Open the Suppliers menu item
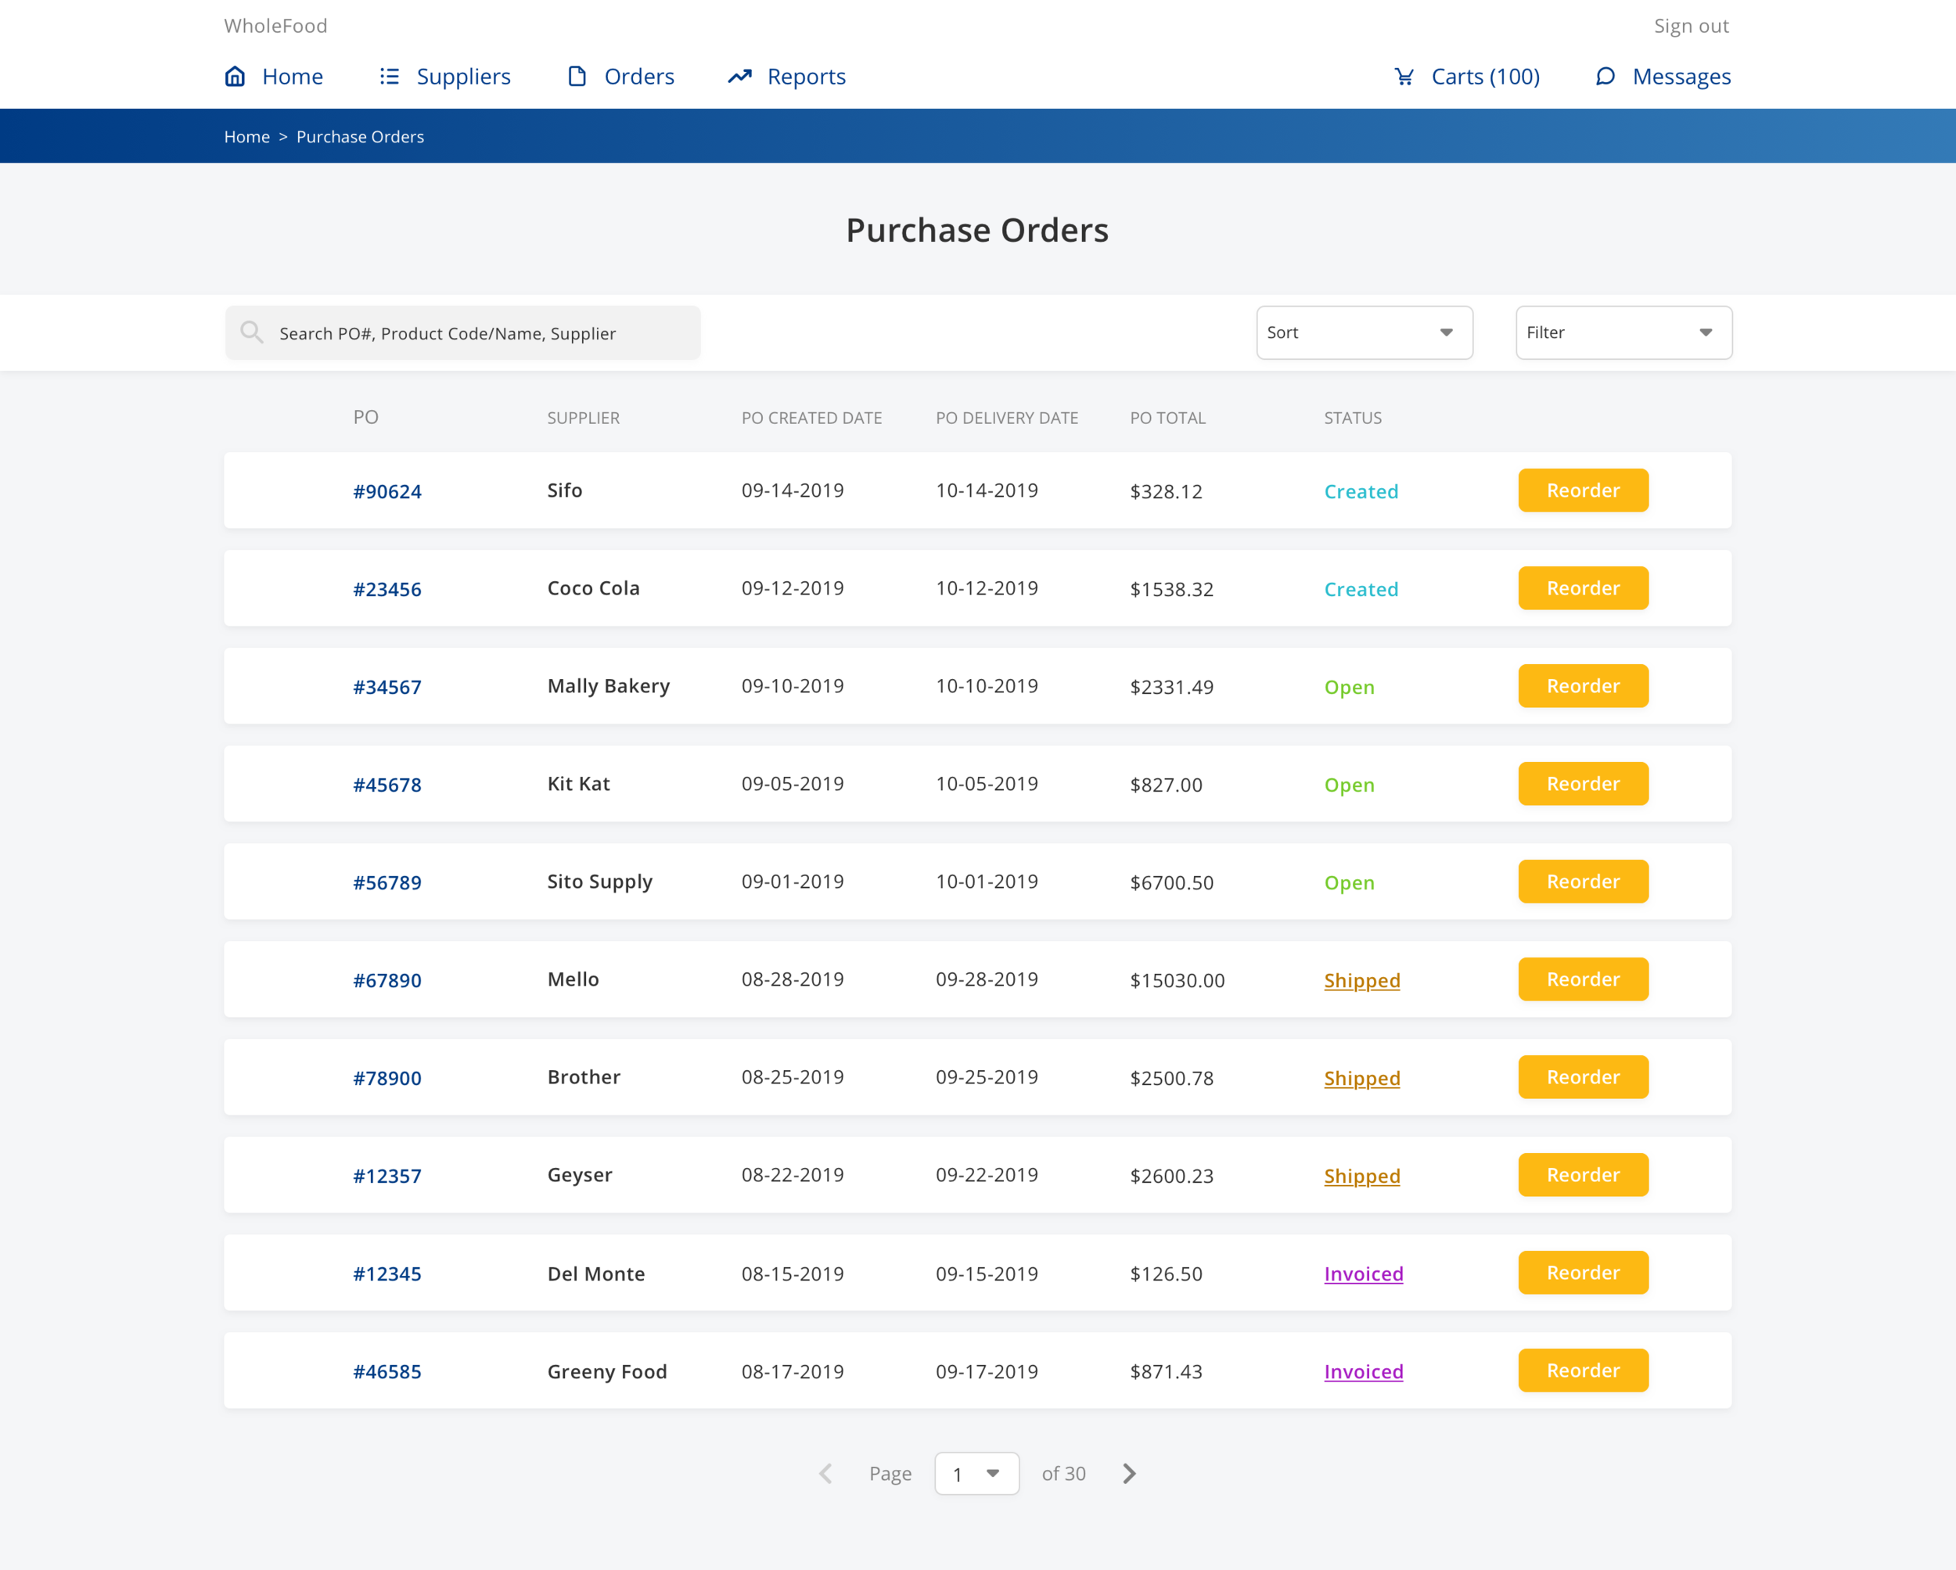 (462, 76)
